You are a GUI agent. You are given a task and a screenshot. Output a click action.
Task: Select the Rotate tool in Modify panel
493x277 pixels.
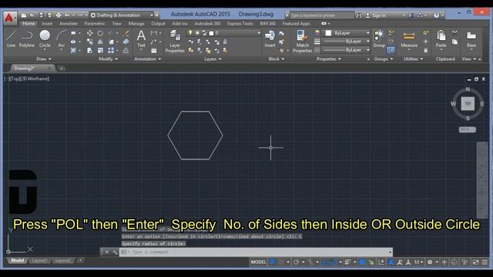click(100, 33)
